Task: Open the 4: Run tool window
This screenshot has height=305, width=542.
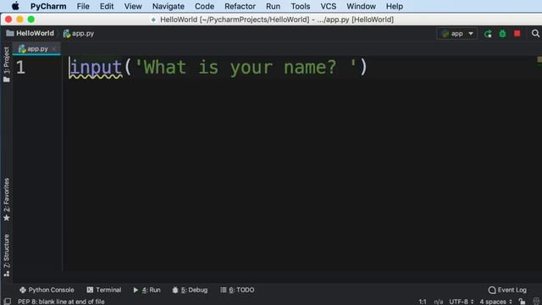Action: click(147, 290)
